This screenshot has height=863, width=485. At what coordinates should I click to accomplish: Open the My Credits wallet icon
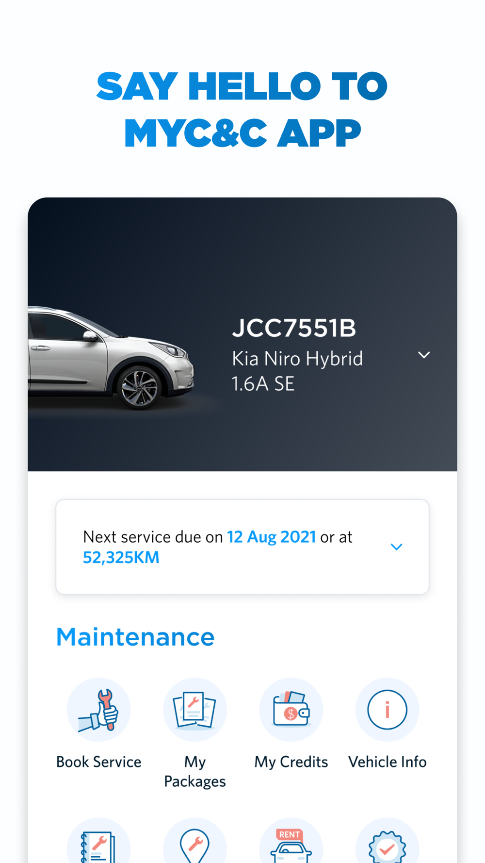click(x=291, y=710)
